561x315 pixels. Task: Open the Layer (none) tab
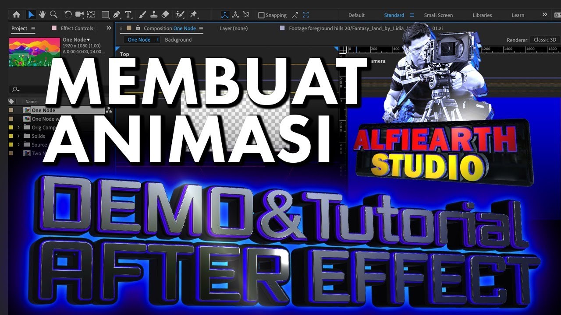(x=234, y=28)
